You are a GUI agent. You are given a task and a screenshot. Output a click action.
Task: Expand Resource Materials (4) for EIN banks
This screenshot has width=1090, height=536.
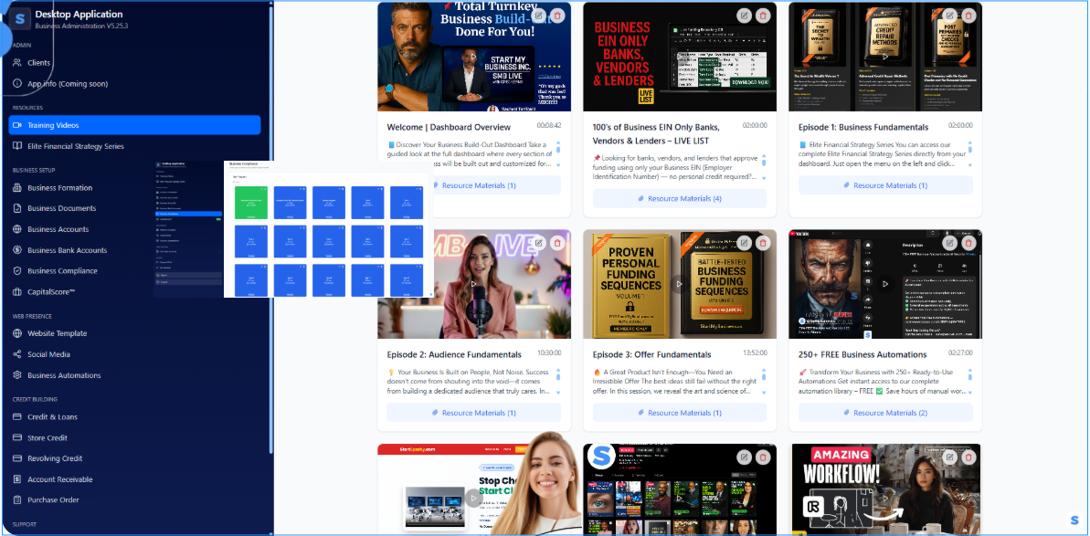(x=680, y=198)
